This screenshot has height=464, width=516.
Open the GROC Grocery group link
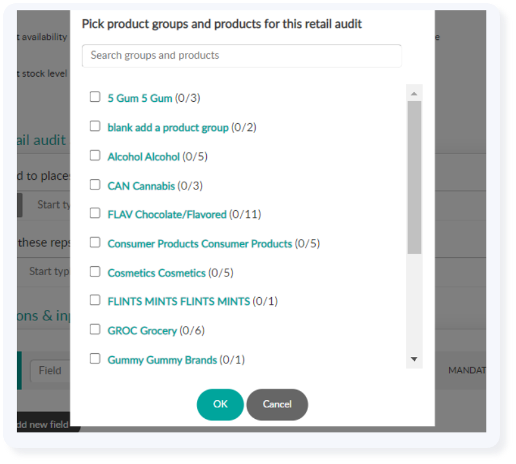142,331
